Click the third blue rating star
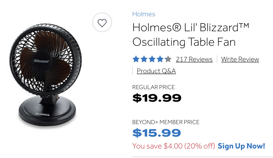This screenshot has width=273, height=158. (152, 59)
